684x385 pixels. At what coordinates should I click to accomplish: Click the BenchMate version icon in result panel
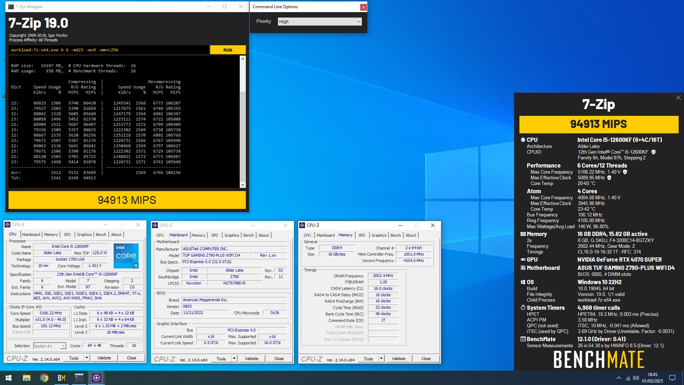523,339
